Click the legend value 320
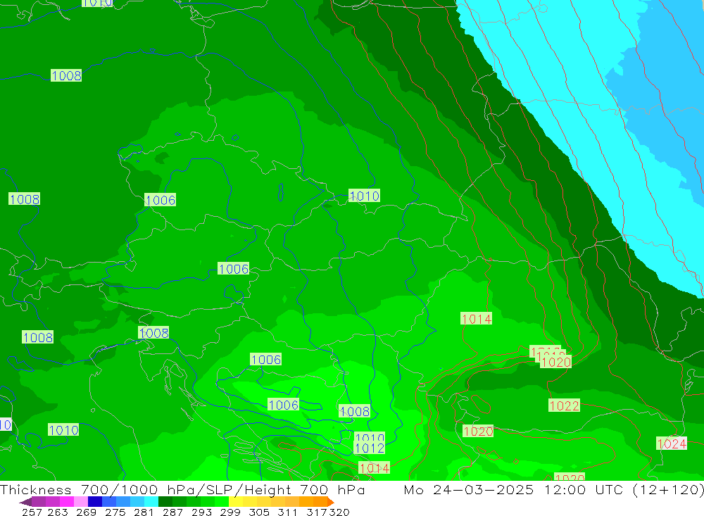 pyautogui.click(x=339, y=512)
